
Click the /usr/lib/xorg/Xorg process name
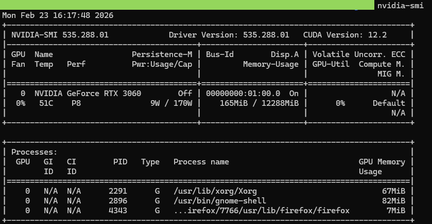point(215,191)
